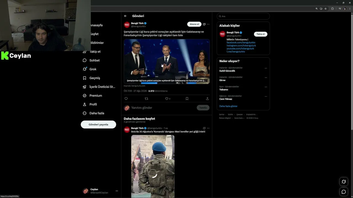Open the Şartlar footer link
This screenshot has height=198, width=353.
222,115
